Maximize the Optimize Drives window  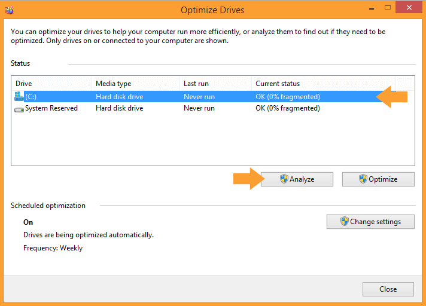click(x=388, y=8)
